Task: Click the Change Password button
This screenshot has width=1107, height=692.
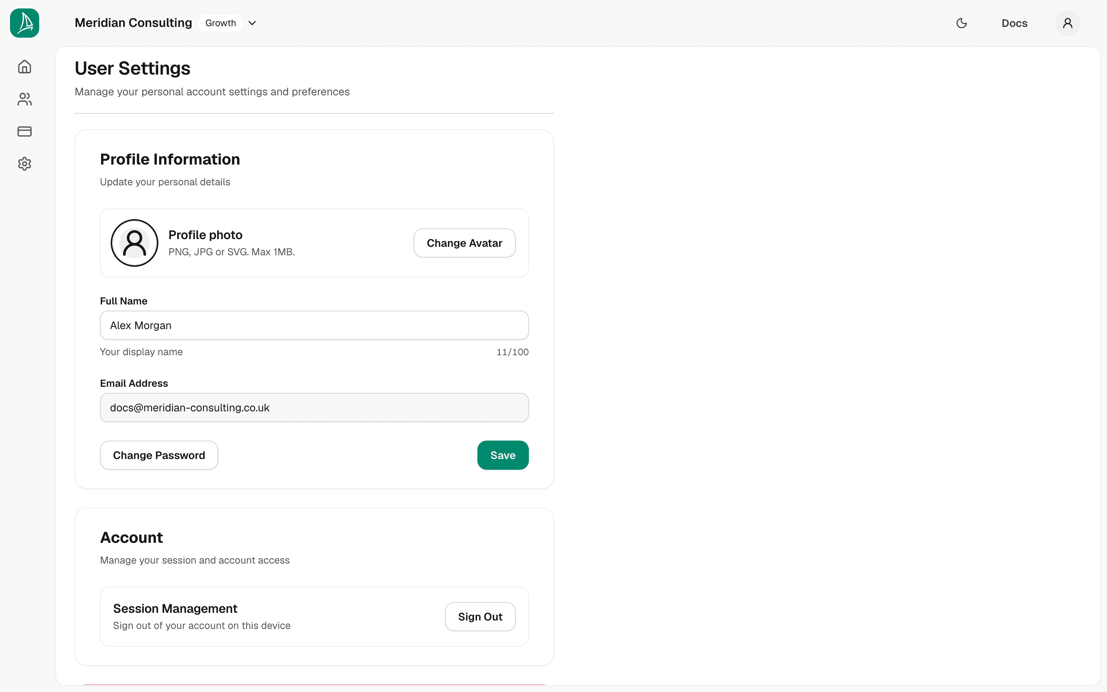Action: (159, 456)
